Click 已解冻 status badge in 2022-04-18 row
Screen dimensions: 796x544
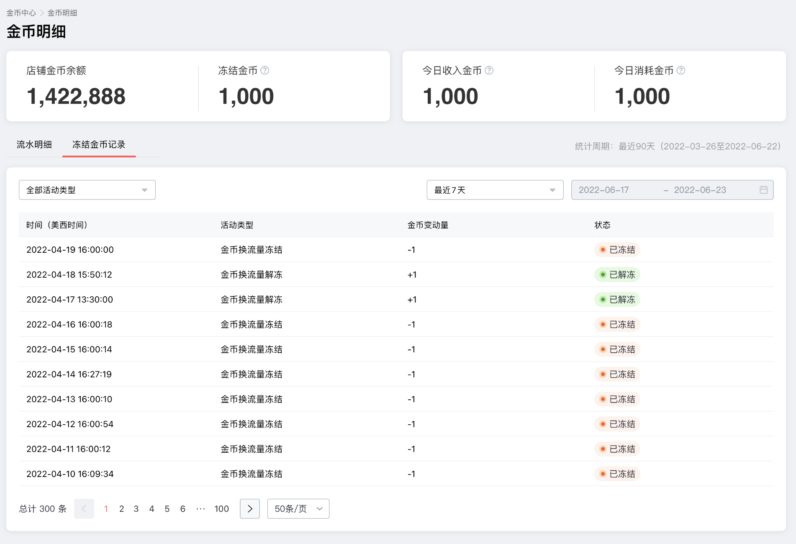pos(617,275)
